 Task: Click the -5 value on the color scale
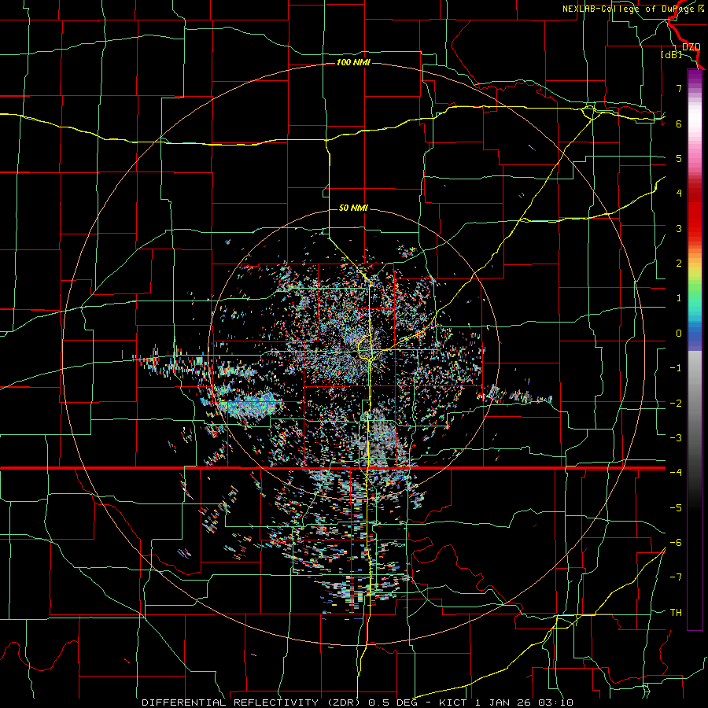click(676, 508)
